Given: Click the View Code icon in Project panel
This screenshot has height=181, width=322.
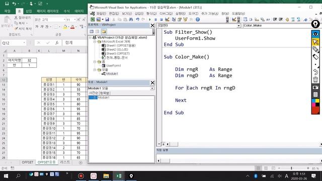Looking at the screenshot, I should click(92, 31).
